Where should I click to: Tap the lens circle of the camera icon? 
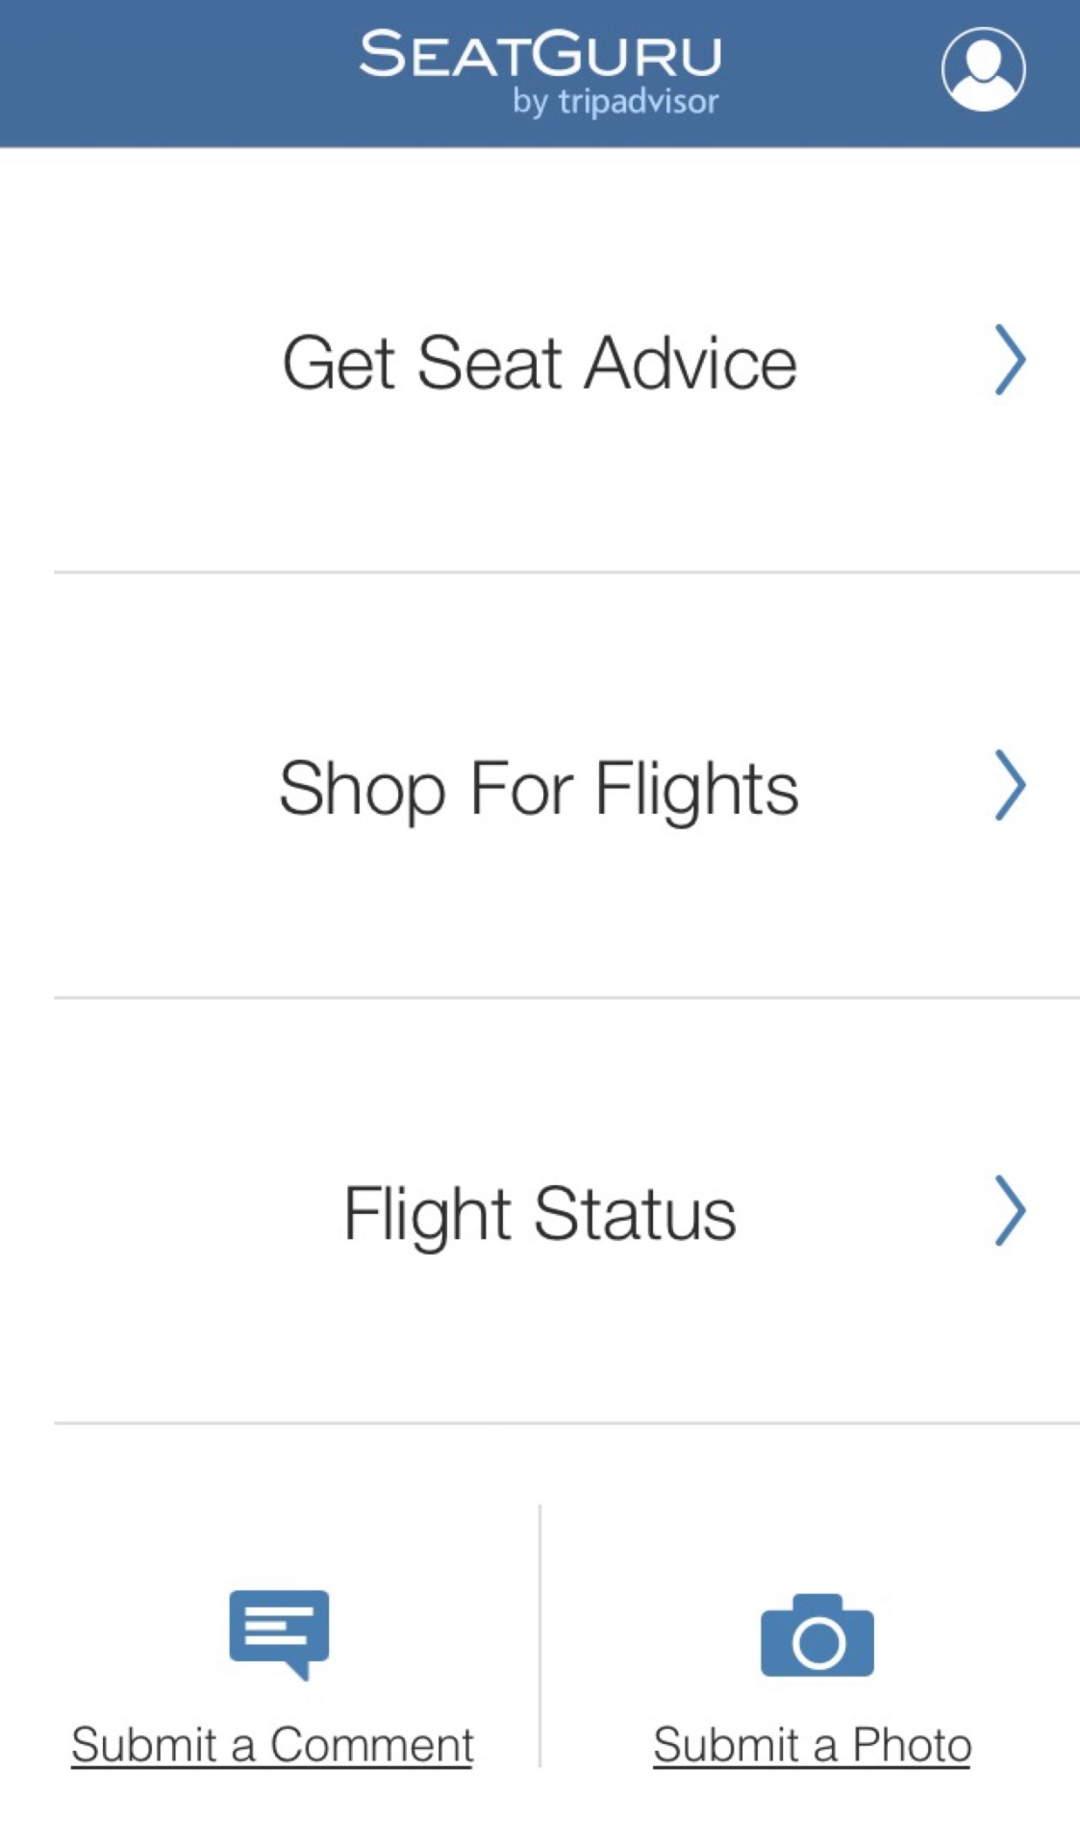coord(818,1643)
